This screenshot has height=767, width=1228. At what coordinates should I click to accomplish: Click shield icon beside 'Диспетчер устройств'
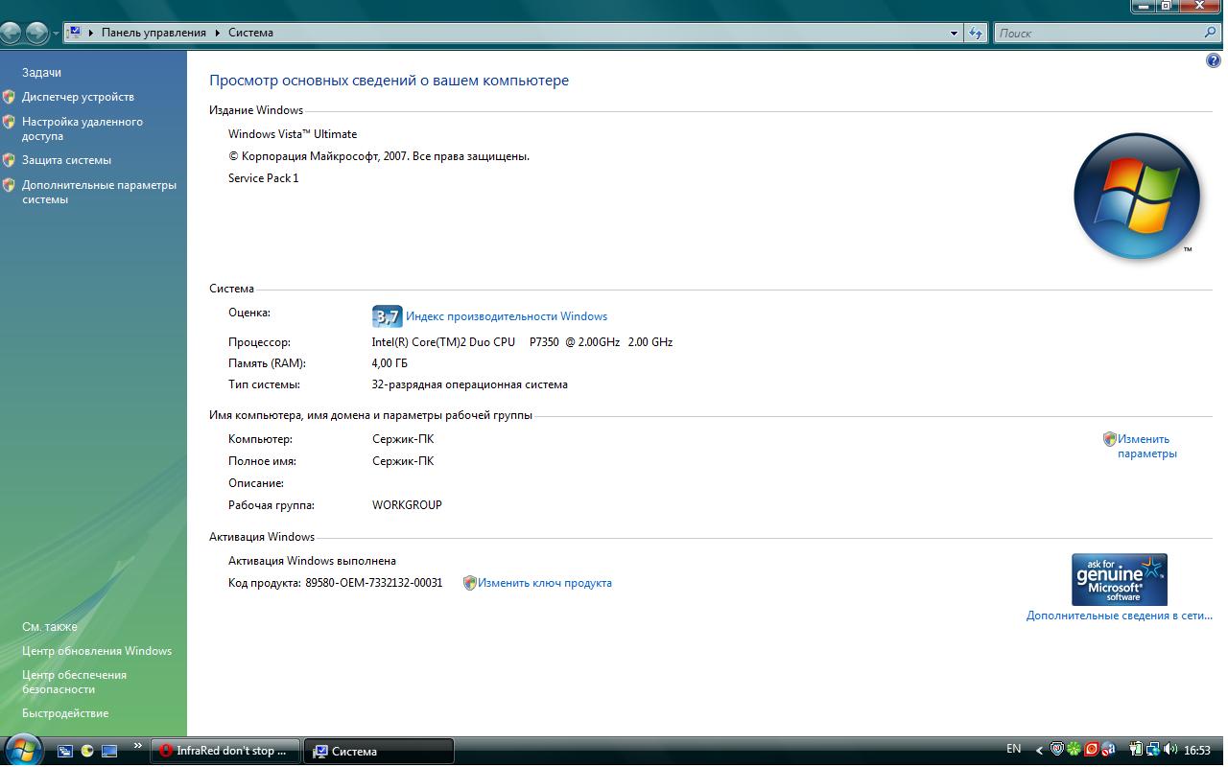(9, 97)
